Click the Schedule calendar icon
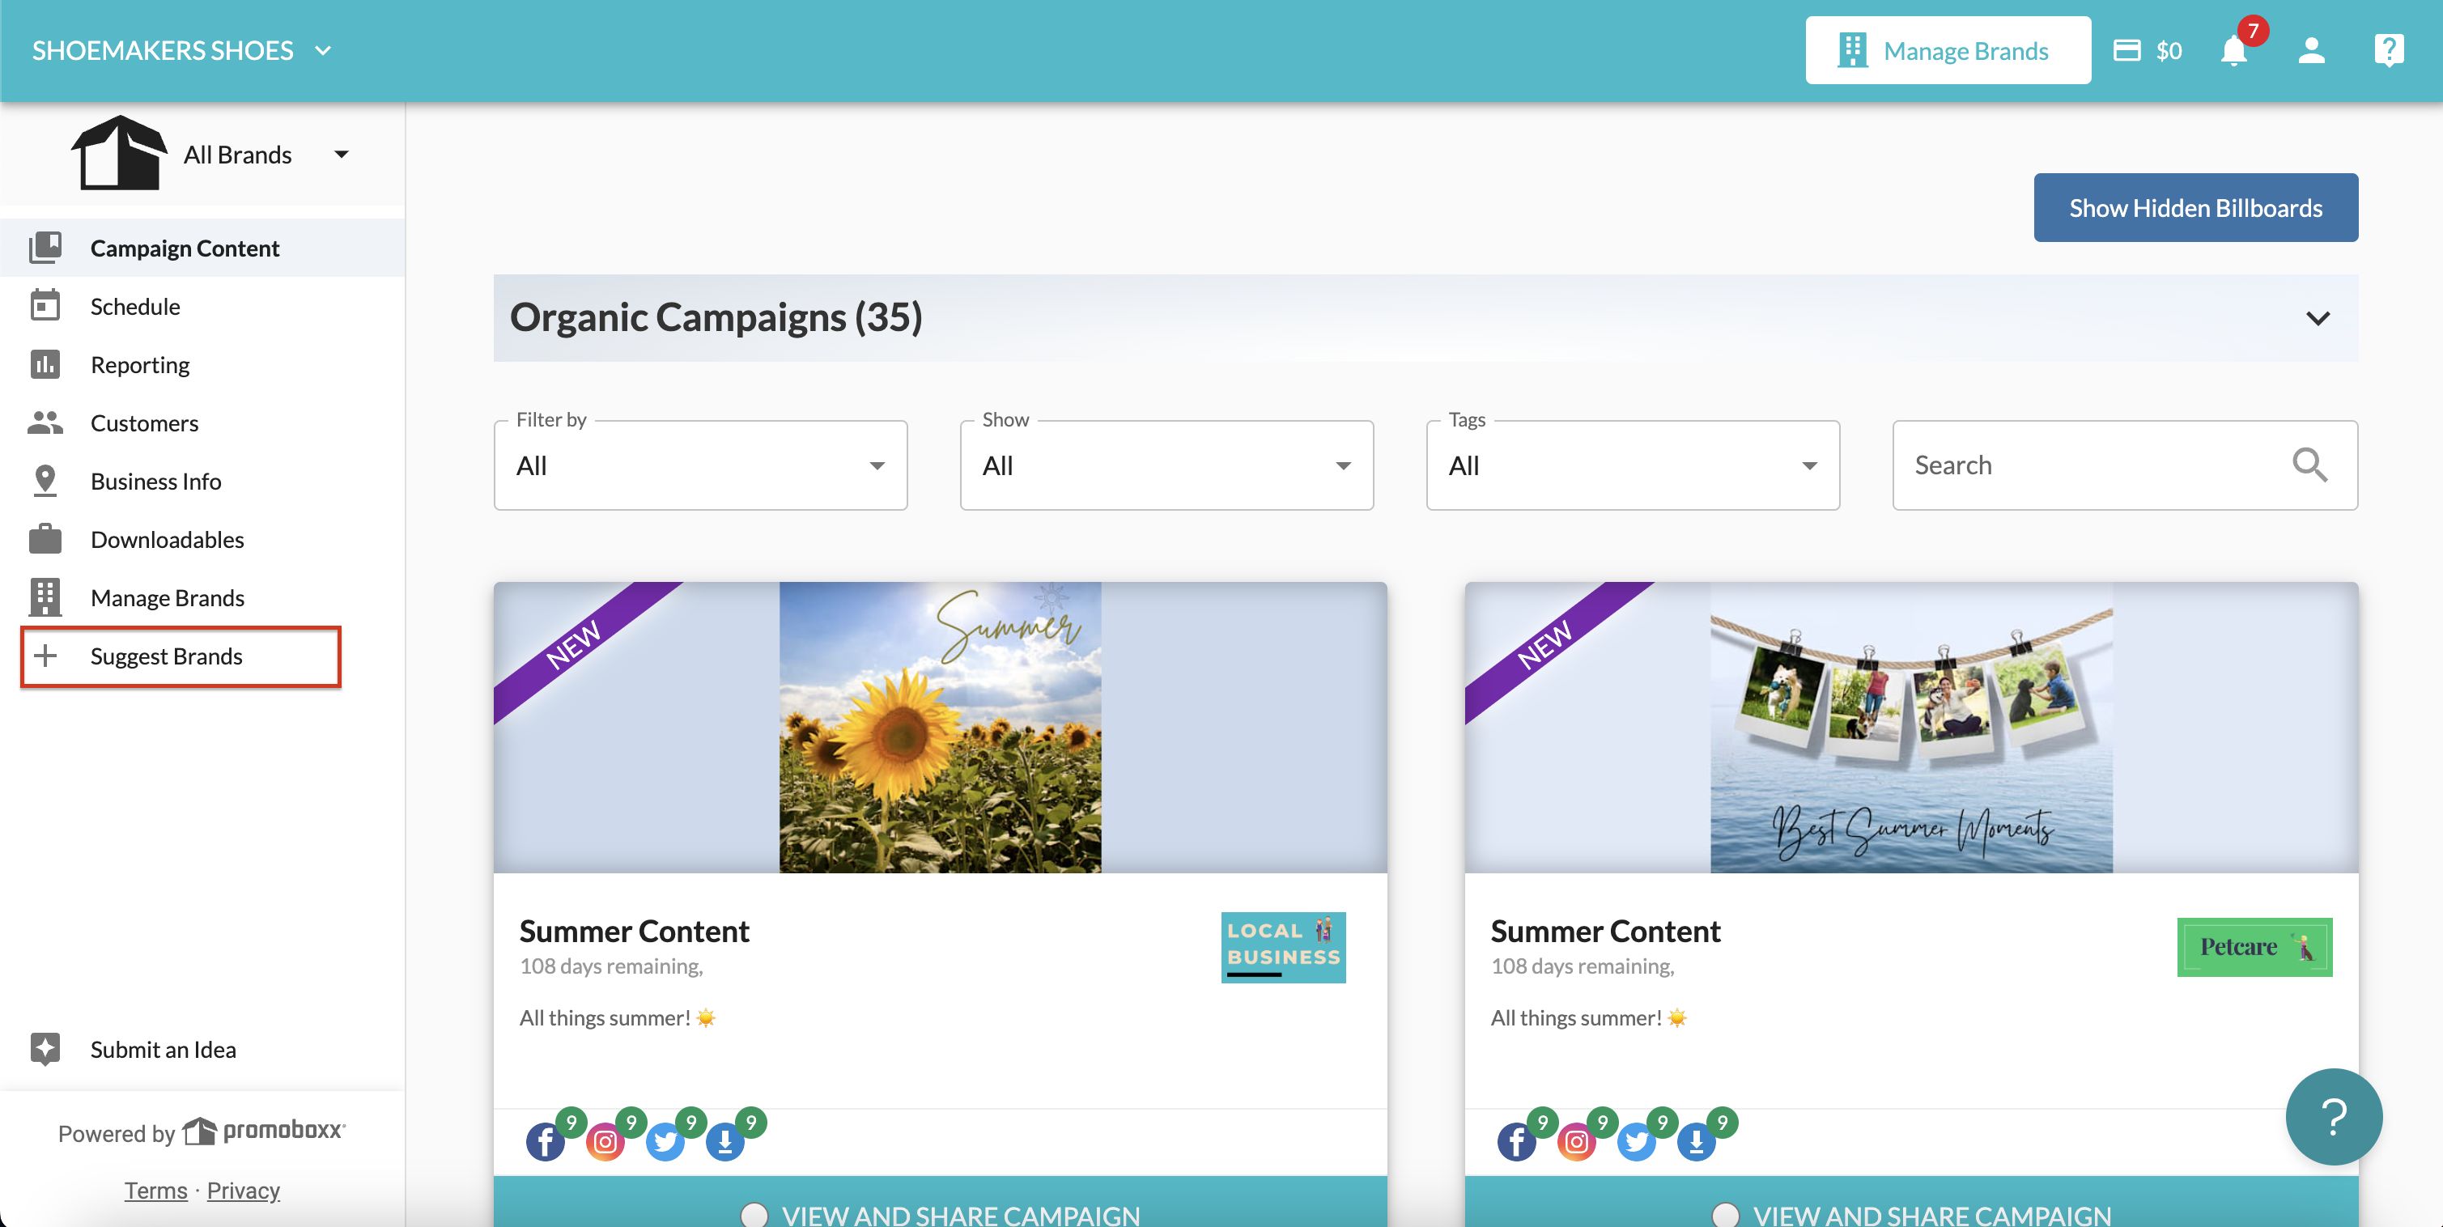This screenshot has height=1227, width=2443. (45, 305)
